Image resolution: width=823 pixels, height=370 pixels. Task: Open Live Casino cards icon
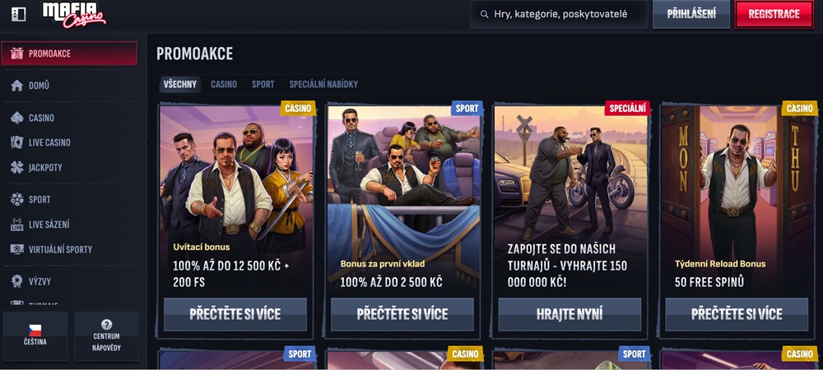pyautogui.click(x=16, y=142)
